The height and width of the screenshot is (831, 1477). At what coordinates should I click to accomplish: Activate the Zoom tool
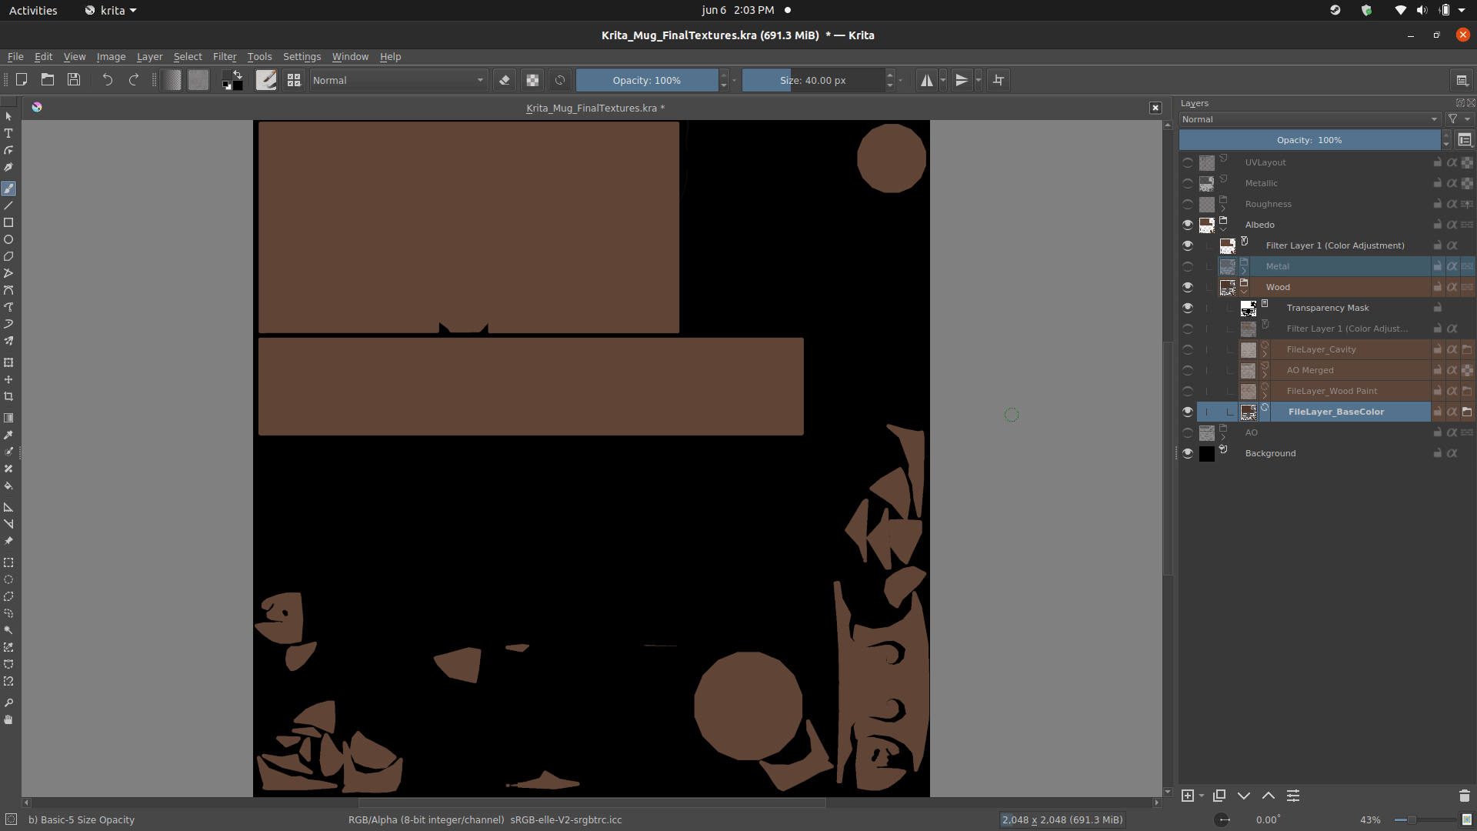coord(8,703)
